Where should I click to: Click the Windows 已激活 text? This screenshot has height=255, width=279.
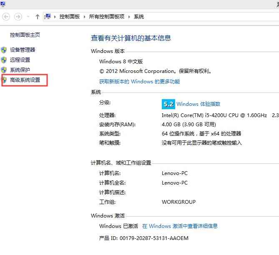(x=119, y=226)
